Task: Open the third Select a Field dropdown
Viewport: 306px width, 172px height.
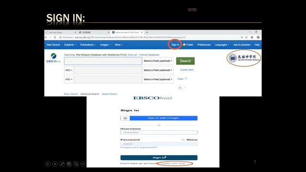Action: point(158,79)
